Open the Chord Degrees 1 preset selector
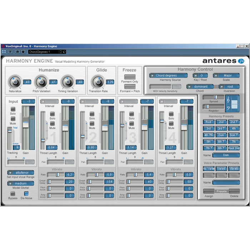Viewport: 250px width, 250px height. pyautogui.click(x=43, y=52)
